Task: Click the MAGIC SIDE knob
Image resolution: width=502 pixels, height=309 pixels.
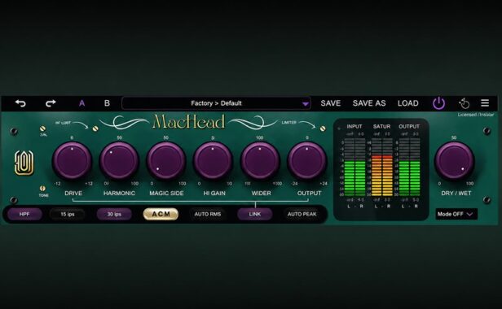Action: point(166,161)
